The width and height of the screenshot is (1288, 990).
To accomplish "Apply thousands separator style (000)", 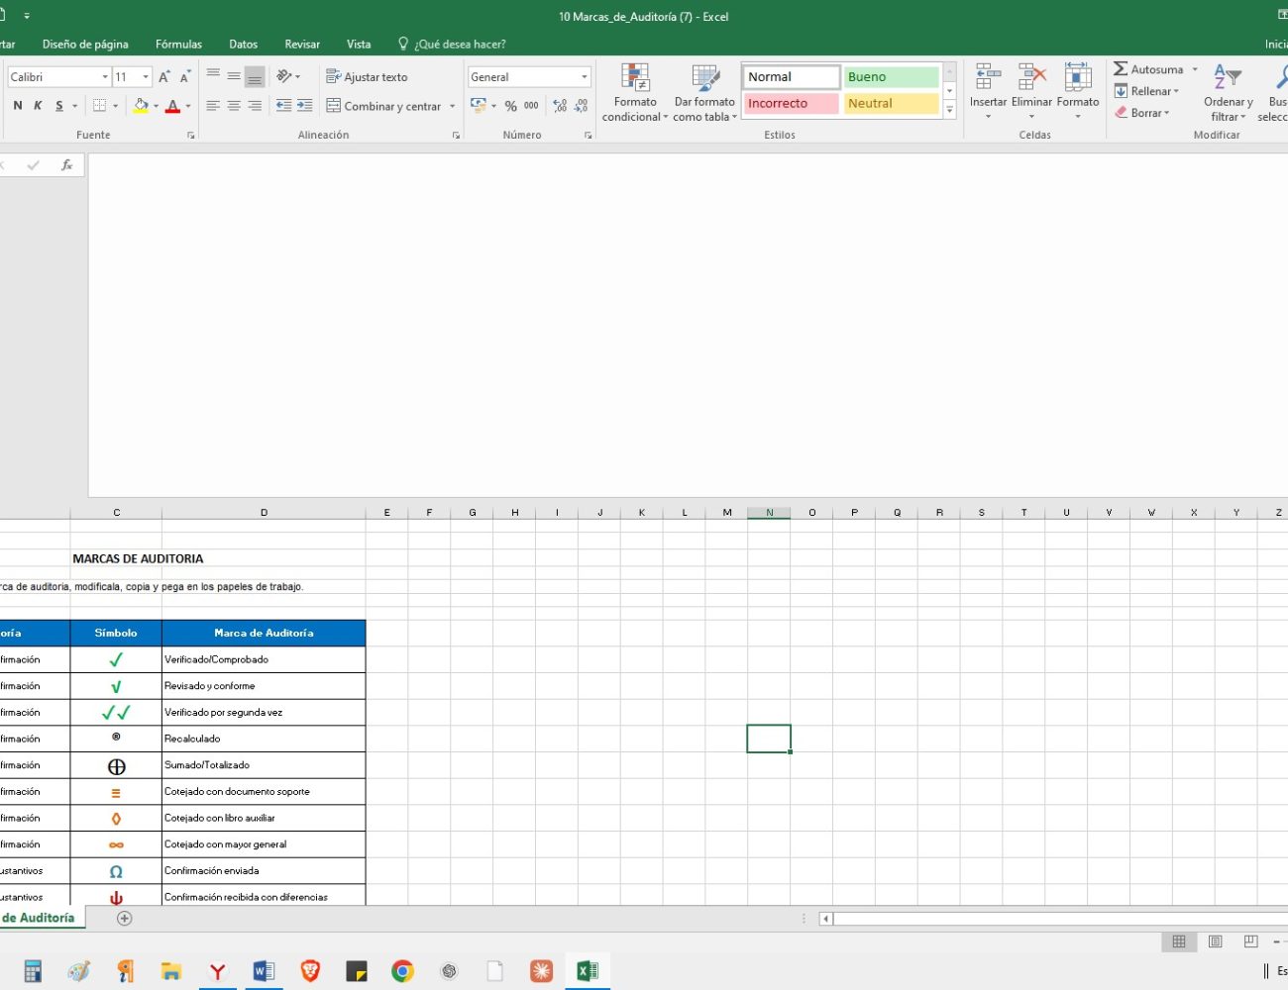I will pos(531,106).
